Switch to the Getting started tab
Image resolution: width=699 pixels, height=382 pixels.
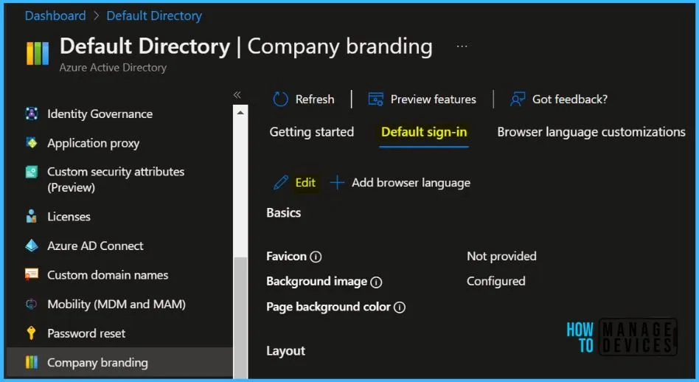click(x=312, y=132)
